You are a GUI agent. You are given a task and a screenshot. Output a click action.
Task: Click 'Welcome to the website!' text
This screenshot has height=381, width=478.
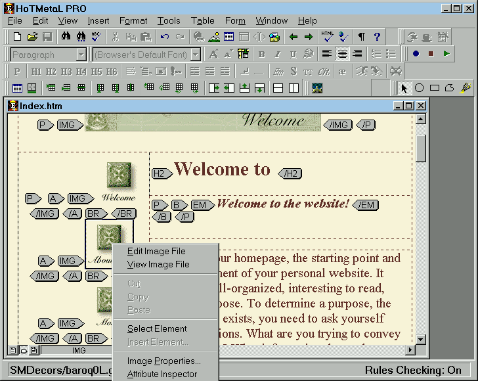[283, 204]
